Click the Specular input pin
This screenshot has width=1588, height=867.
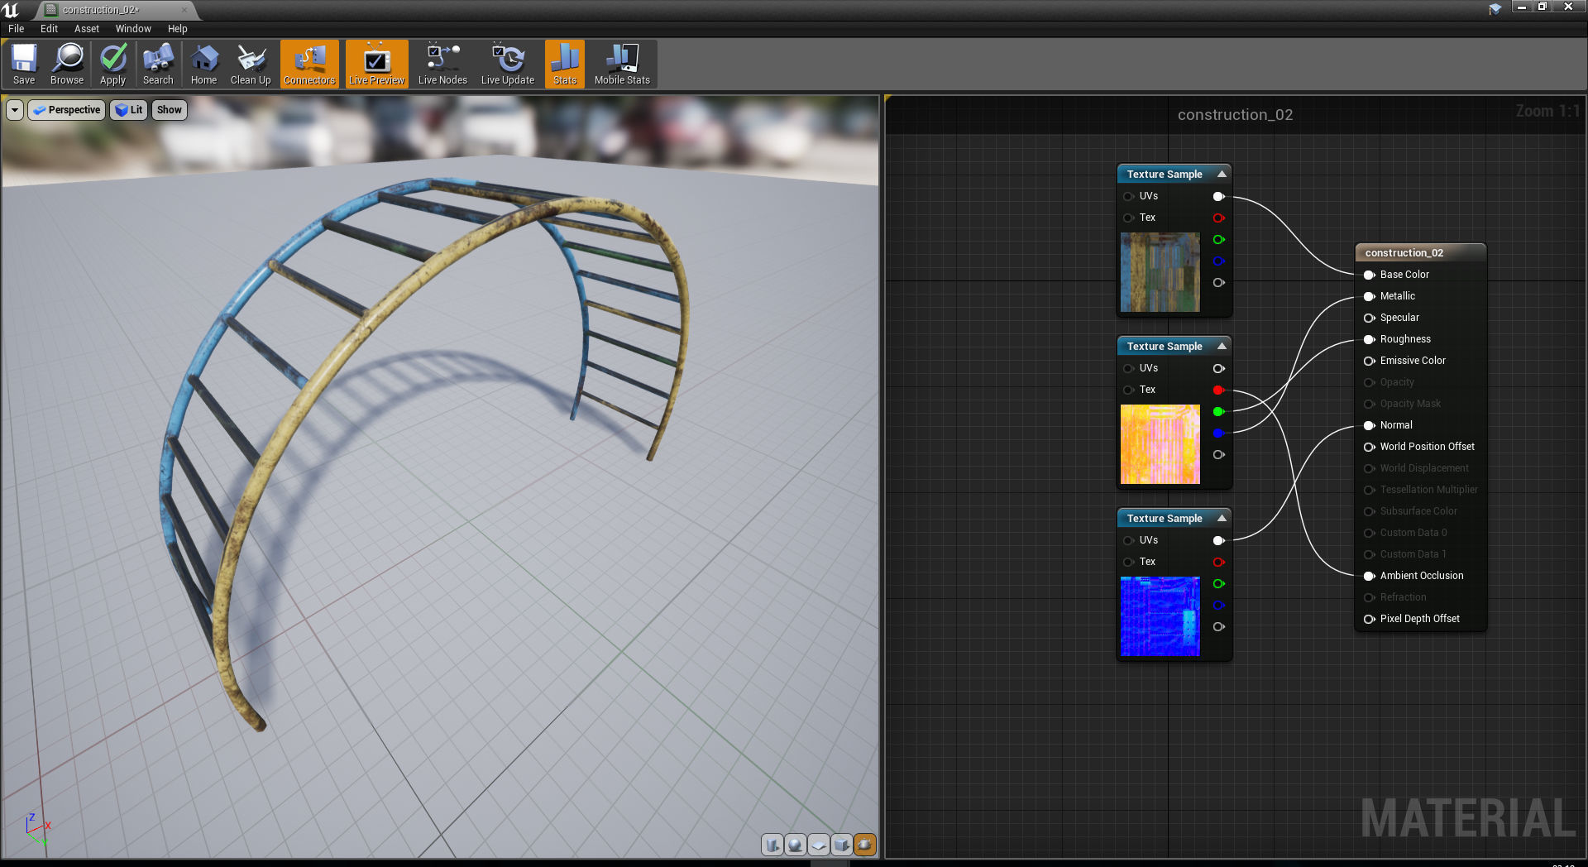click(1370, 318)
